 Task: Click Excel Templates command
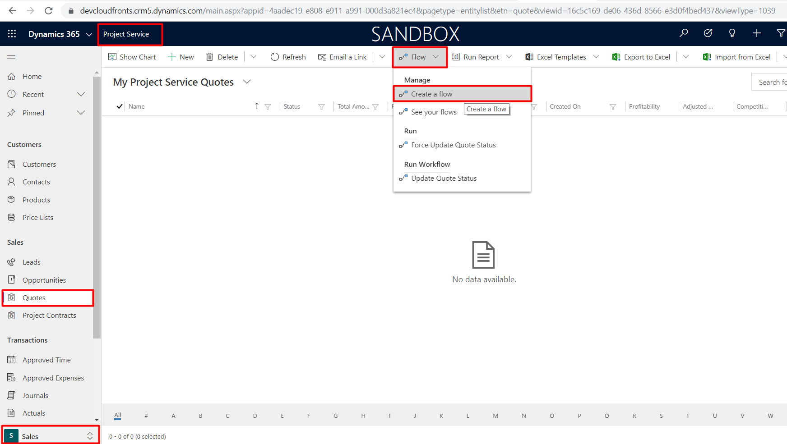point(556,57)
